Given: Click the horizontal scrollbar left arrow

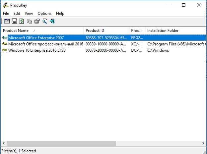Looking at the screenshot, I should [4, 143].
